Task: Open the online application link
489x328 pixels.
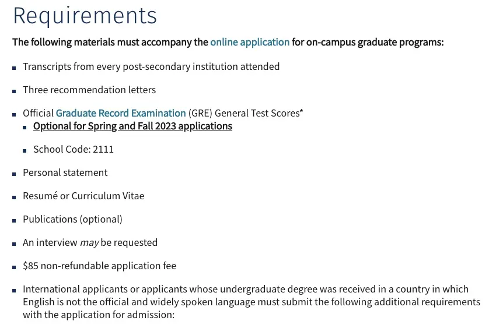Action: [x=250, y=42]
